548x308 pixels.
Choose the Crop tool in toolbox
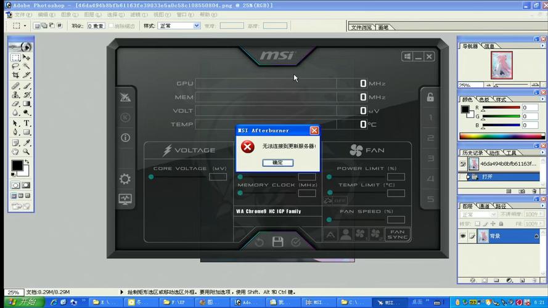click(x=15, y=75)
